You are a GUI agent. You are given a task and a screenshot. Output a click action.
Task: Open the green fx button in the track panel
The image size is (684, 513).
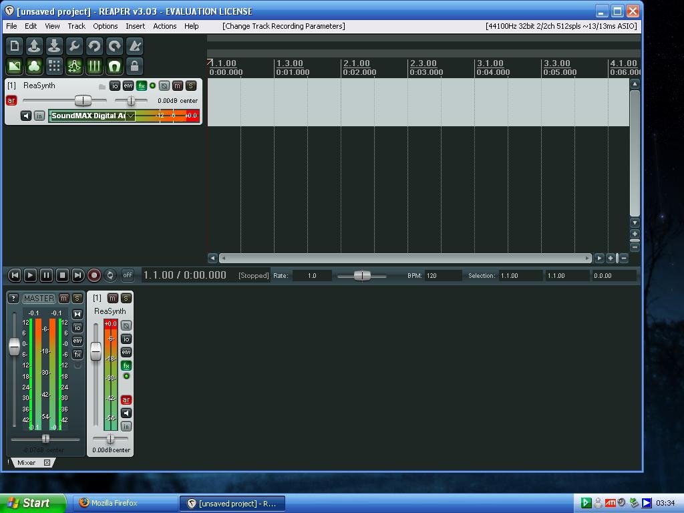coord(142,86)
